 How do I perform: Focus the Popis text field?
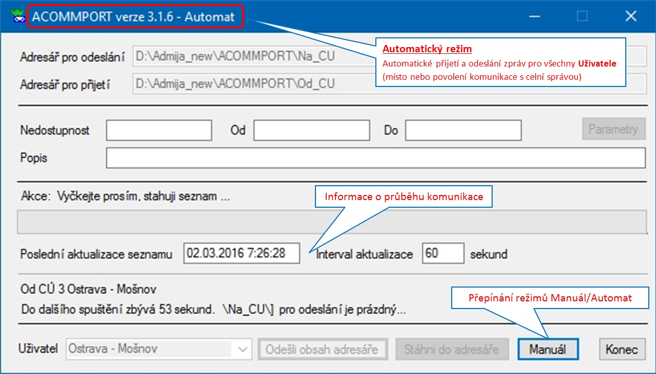point(375,158)
